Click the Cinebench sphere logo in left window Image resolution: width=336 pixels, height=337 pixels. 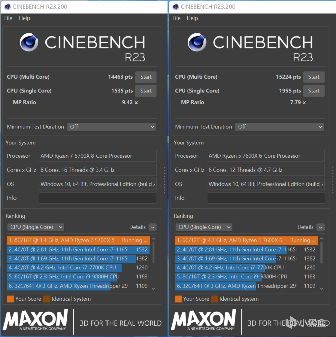coord(29,42)
